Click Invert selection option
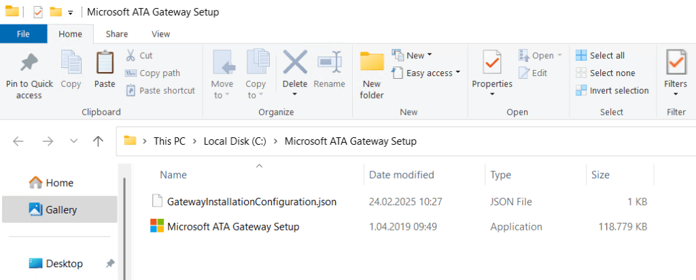 (x=612, y=90)
